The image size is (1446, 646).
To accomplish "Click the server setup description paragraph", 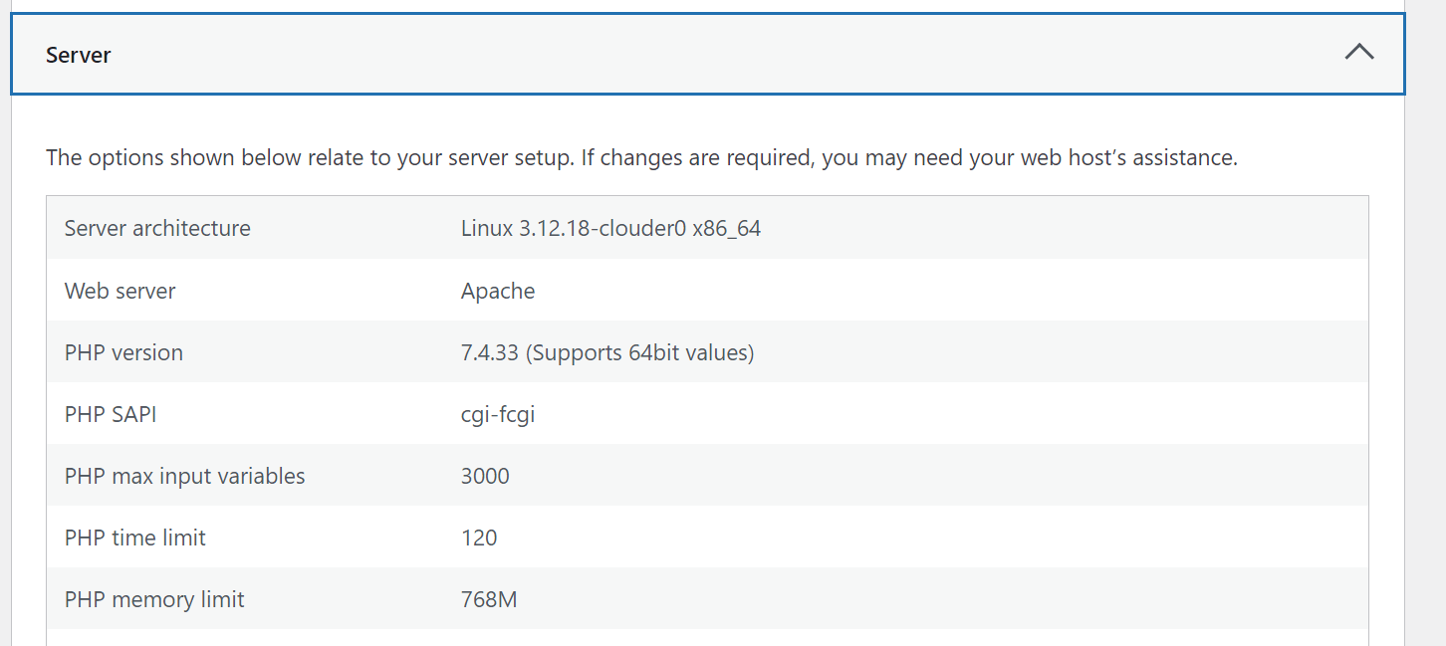I will pos(641,158).
